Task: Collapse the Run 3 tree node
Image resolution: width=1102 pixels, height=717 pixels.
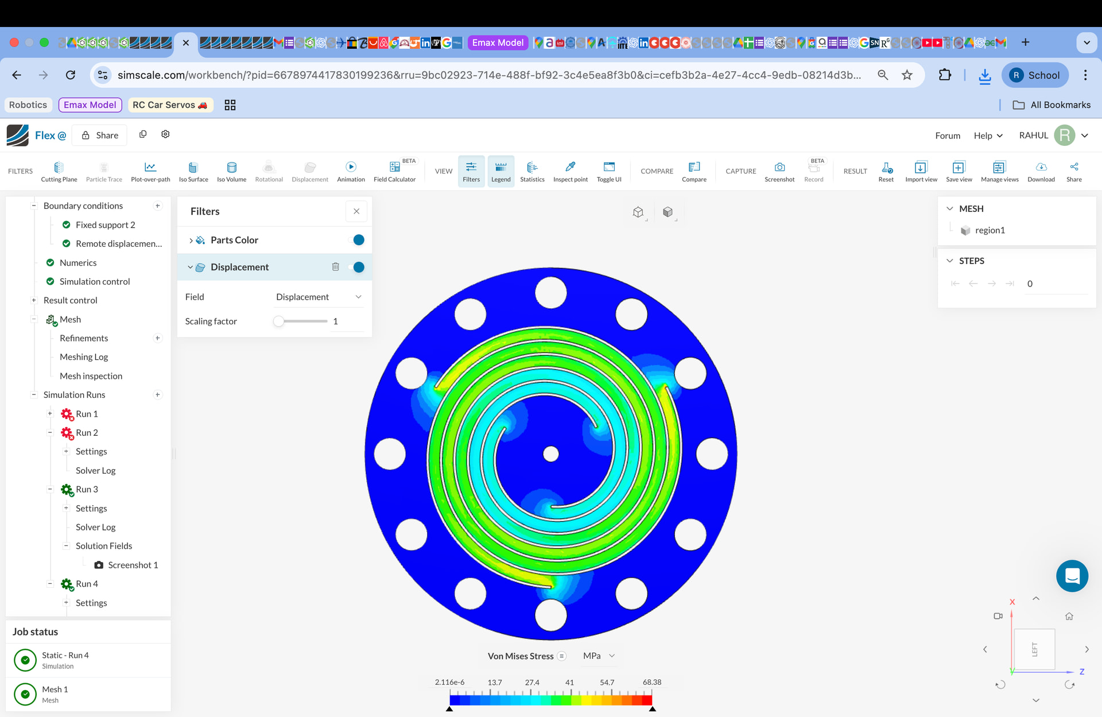Action: [50, 489]
